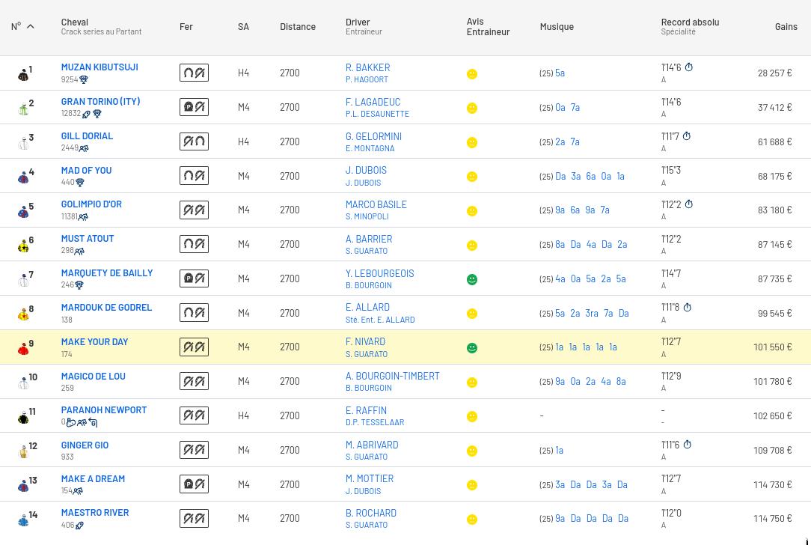Click the green smiley for MAKE YOUR DAY
The width and height of the screenshot is (811, 548).
[471, 348]
